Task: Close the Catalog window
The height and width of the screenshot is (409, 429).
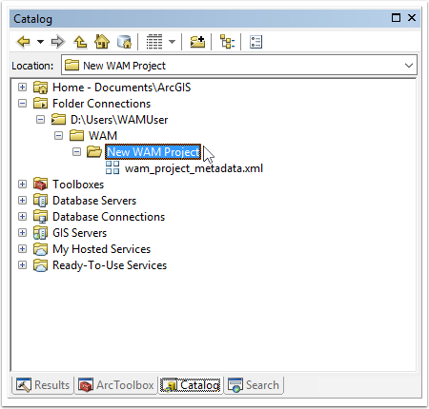Action: click(x=412, y=18)
